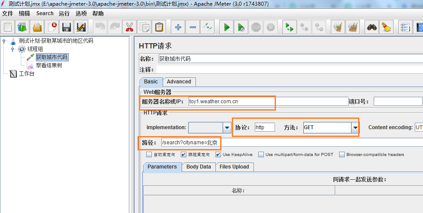Click the 路径 path field
The height and width of the screenshot is (213, 423).
pyautogui.click(x=292, y=143)
